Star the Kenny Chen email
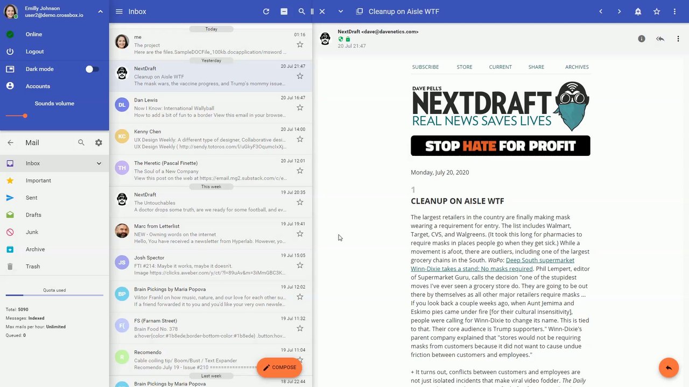Image resolution: width=689 pixels, height=387 pixels. pyautogui.click(x=300, y=139)
